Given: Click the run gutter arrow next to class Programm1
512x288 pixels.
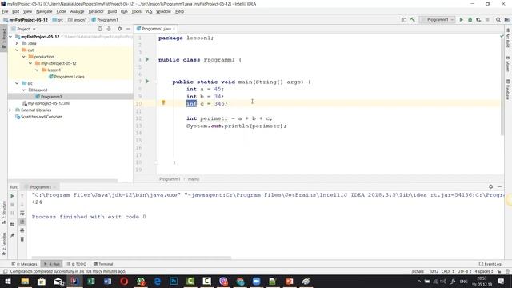Looking at the screenshot, I should [x=147, y=59].
